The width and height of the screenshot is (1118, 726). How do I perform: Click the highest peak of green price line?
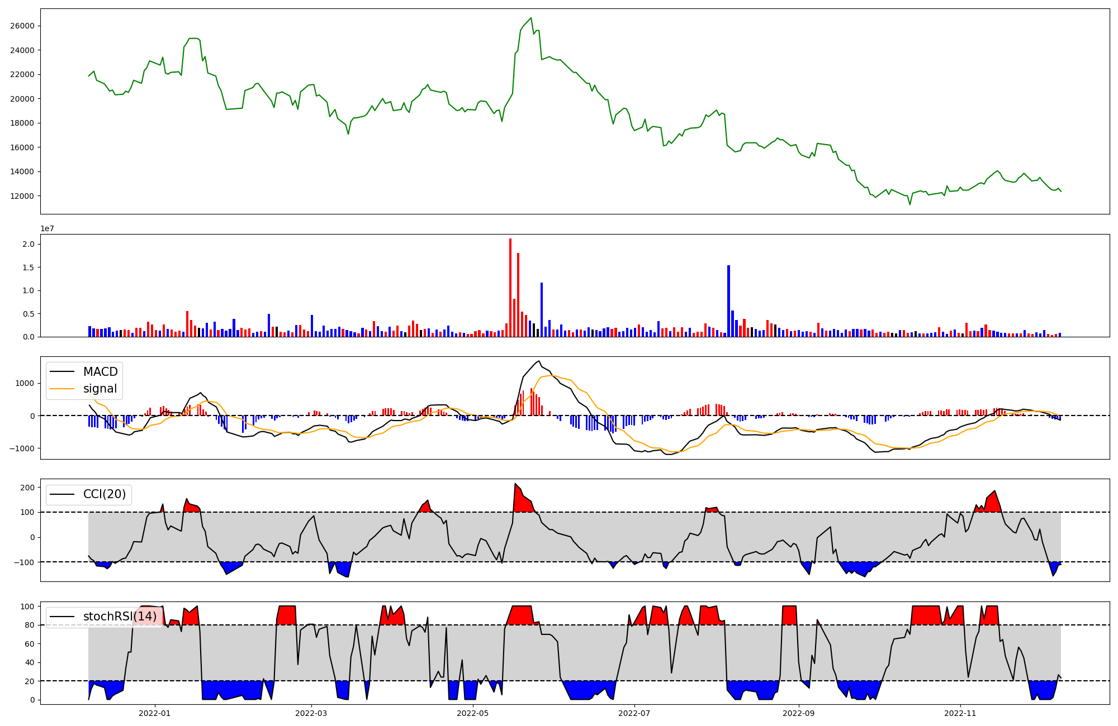[530, 18]
